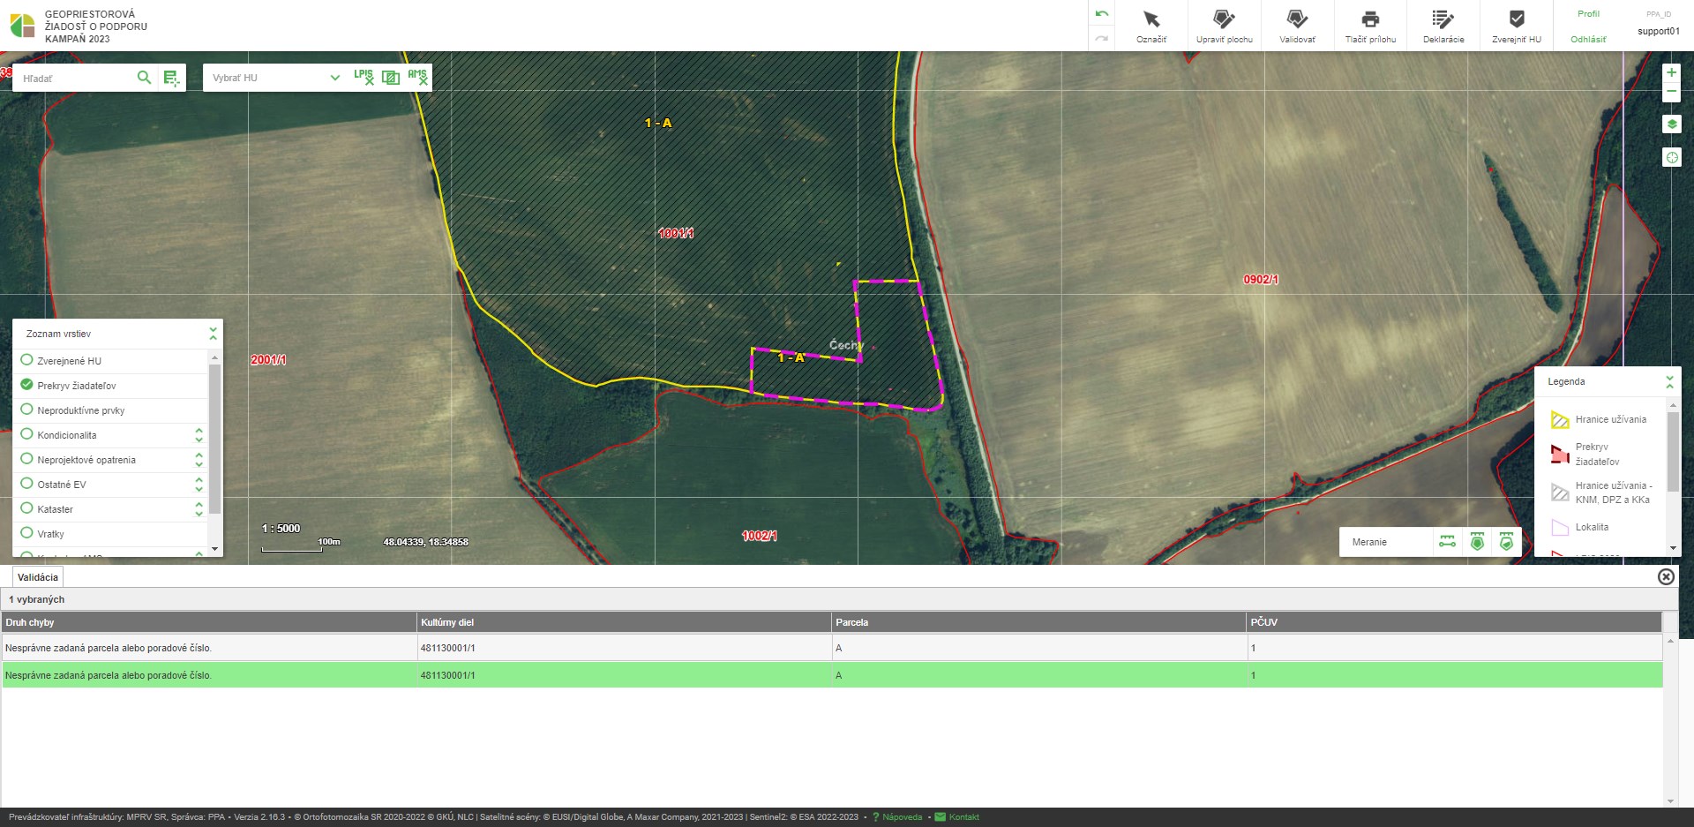The image size is (1694, 827).
Task: Click the Prekryv žiadateľov legend swatch
Action: (x=1560, y=454)
